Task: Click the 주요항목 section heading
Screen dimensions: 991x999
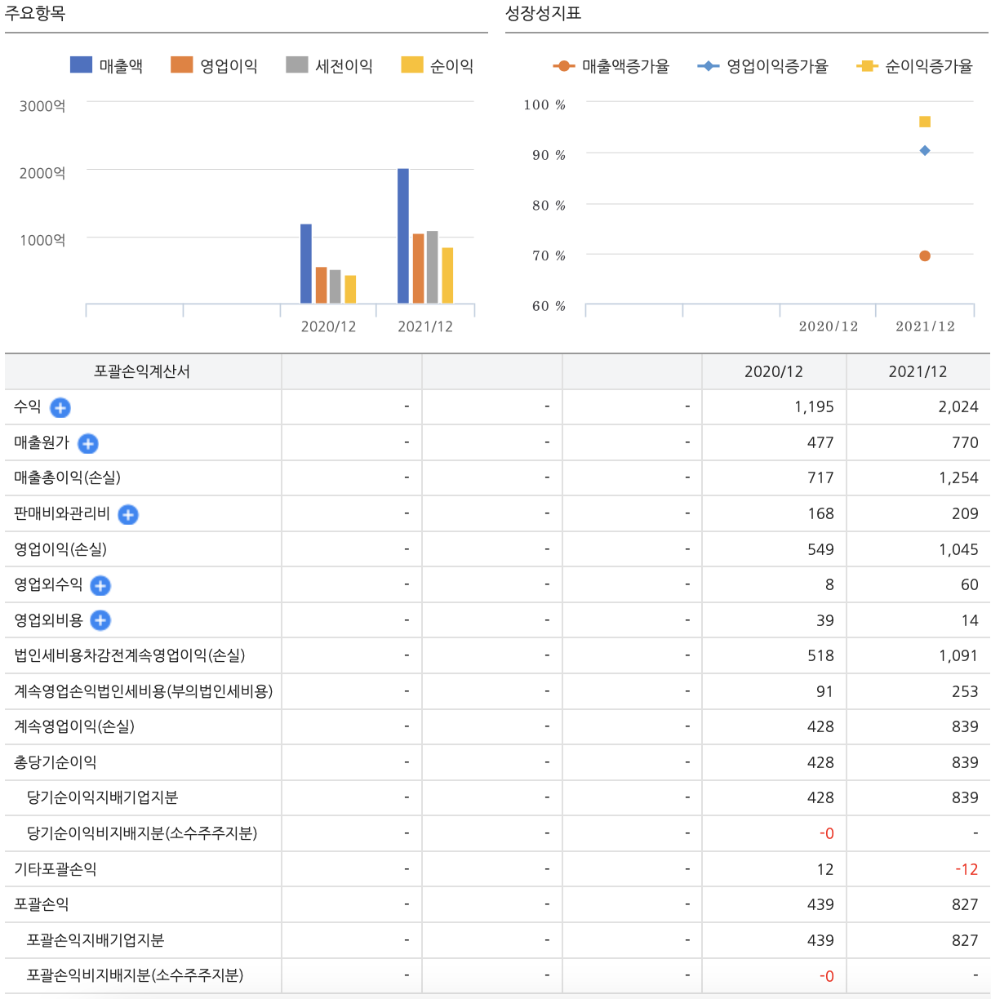Action: coord(35,13)
